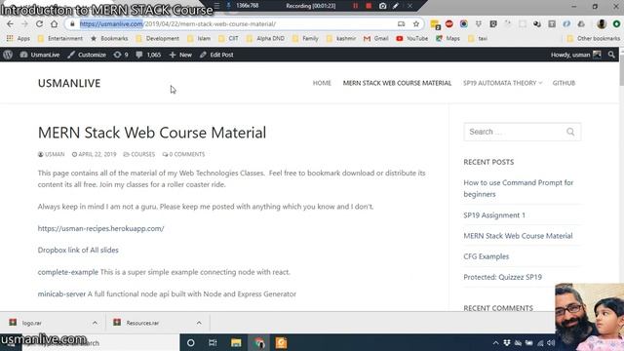Open the browser home page icon
624x351 pixels.
pyautogui.click(x=54, y=23)
